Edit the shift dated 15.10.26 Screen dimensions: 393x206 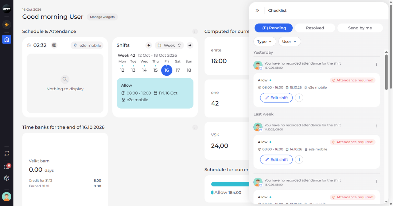276,98
